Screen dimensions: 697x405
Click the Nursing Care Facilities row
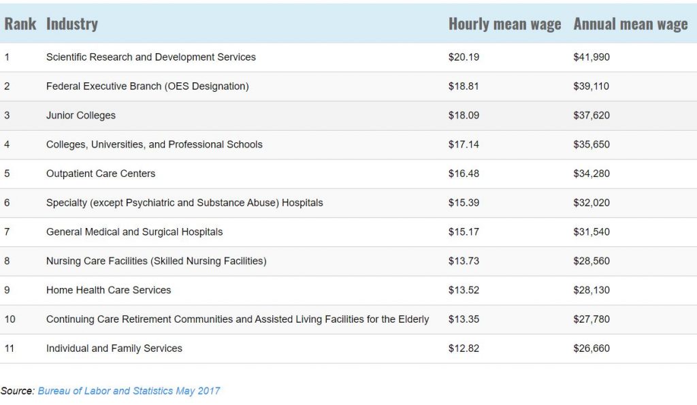[157, 261]
